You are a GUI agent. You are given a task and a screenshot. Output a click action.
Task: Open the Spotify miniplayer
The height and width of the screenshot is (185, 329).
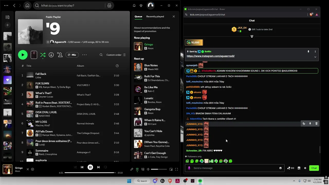[x=171, y=169]
